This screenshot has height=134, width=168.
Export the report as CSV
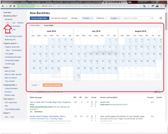tap(6, 117)
